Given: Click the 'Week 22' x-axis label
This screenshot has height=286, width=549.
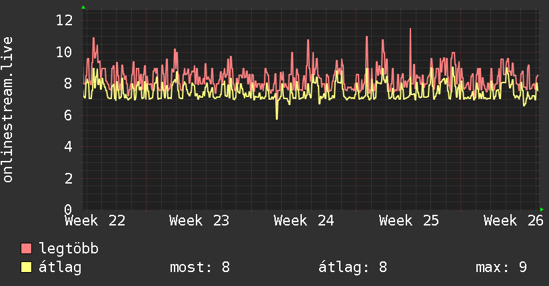Looking at the screenshot, I should click(95, 221).
